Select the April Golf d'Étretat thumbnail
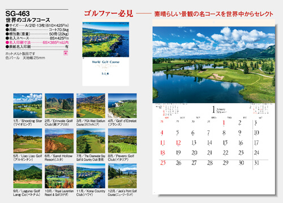Screen dimensions: 283x203 pos(122,105)
